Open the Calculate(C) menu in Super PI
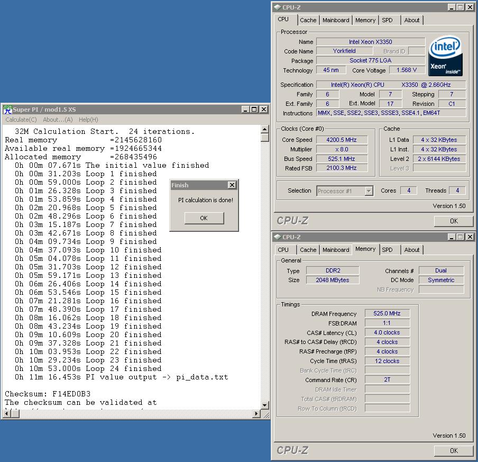The image size is (478, 462). pyautogui.click(x=21, y=120)
